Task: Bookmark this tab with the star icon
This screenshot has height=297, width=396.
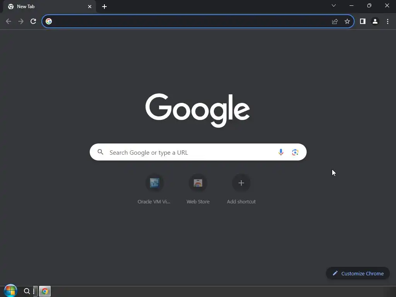Action: [347, 22]
